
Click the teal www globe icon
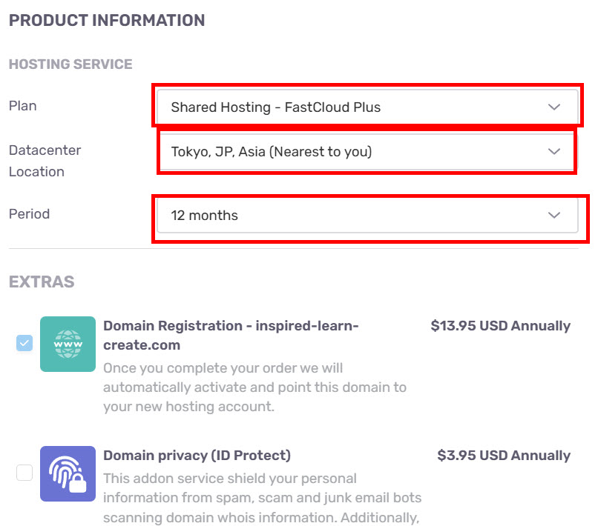[x=68, y=344]
